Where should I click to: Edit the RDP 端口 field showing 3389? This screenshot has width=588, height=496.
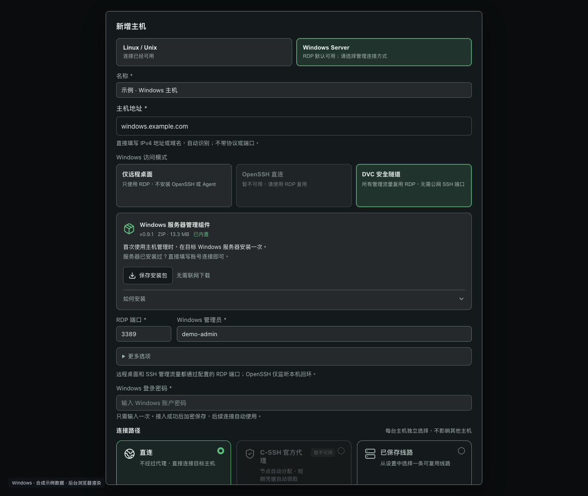pyautogui.click(x=144, y=334)
